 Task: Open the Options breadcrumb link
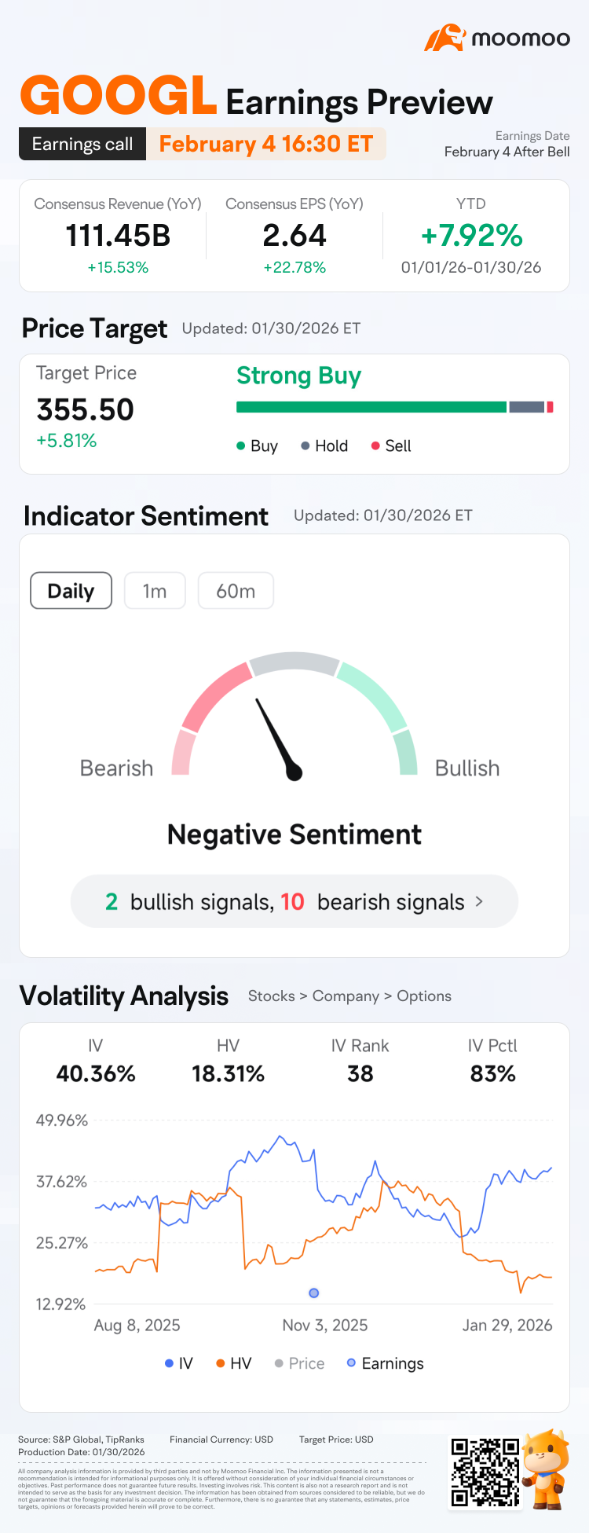424,996
